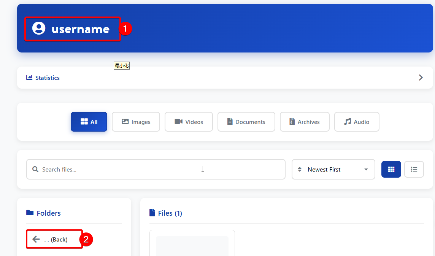Select the All files filter tab
This screenshot has width=435, height=256.
pyautogui.click(x=89, y=122)
